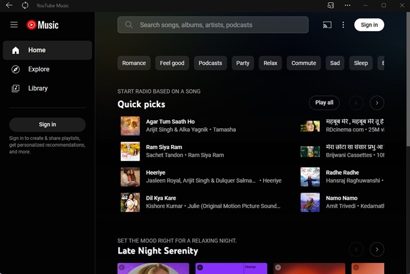The height and width of the screenshot is (274, 410).
Task: Select the Commute mood chip
Action: (303, 63)
